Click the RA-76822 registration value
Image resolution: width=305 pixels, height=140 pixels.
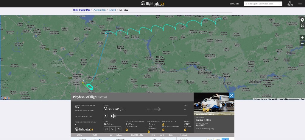point(200,125)
